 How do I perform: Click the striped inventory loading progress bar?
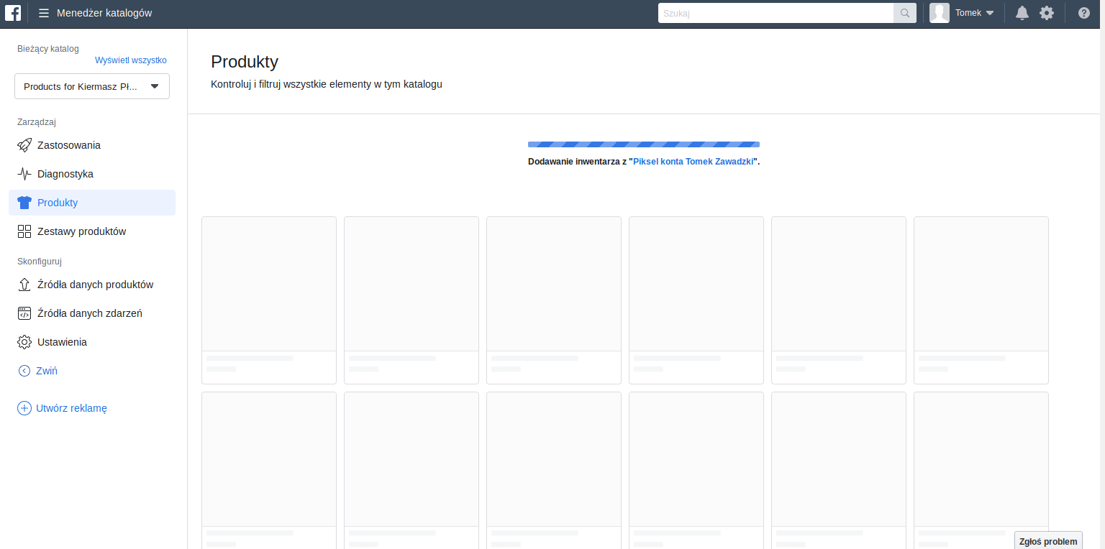coord(644,144)
